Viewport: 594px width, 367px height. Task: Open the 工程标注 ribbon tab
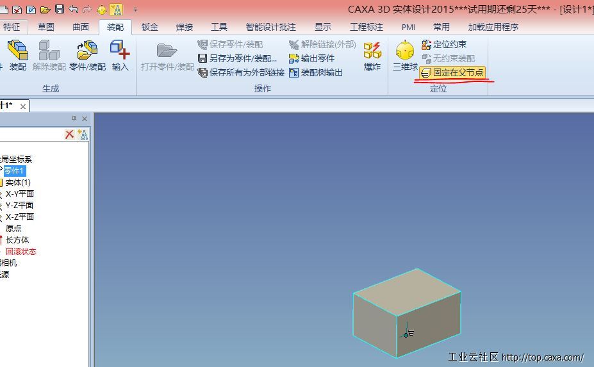tap(367, 27)
